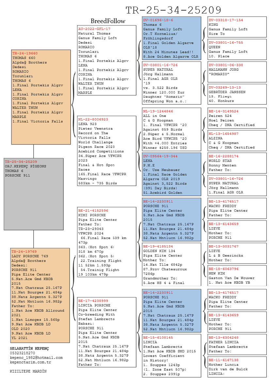
Task: Click the WORLD STAR Ronny Menten box
Action: (x=237, y=163)
